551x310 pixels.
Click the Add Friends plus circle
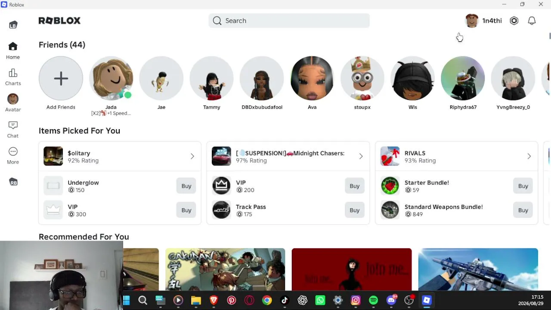click(61, 78)
